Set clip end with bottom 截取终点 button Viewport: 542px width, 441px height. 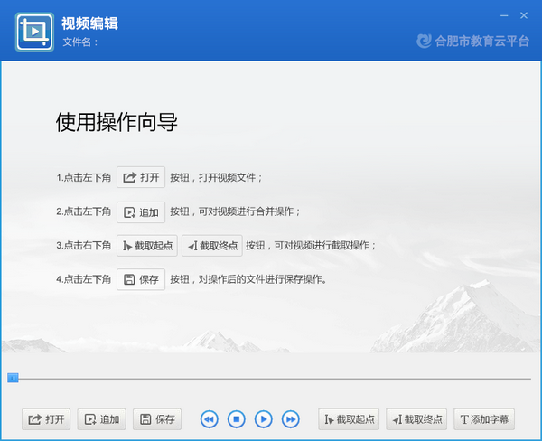point(416,419)
